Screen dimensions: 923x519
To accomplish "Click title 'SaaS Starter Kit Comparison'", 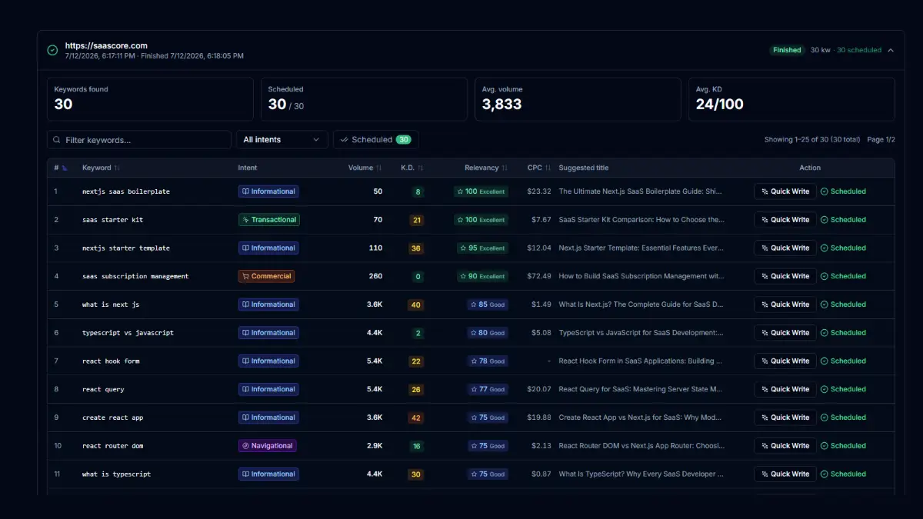I will click(x=641, y=220).
